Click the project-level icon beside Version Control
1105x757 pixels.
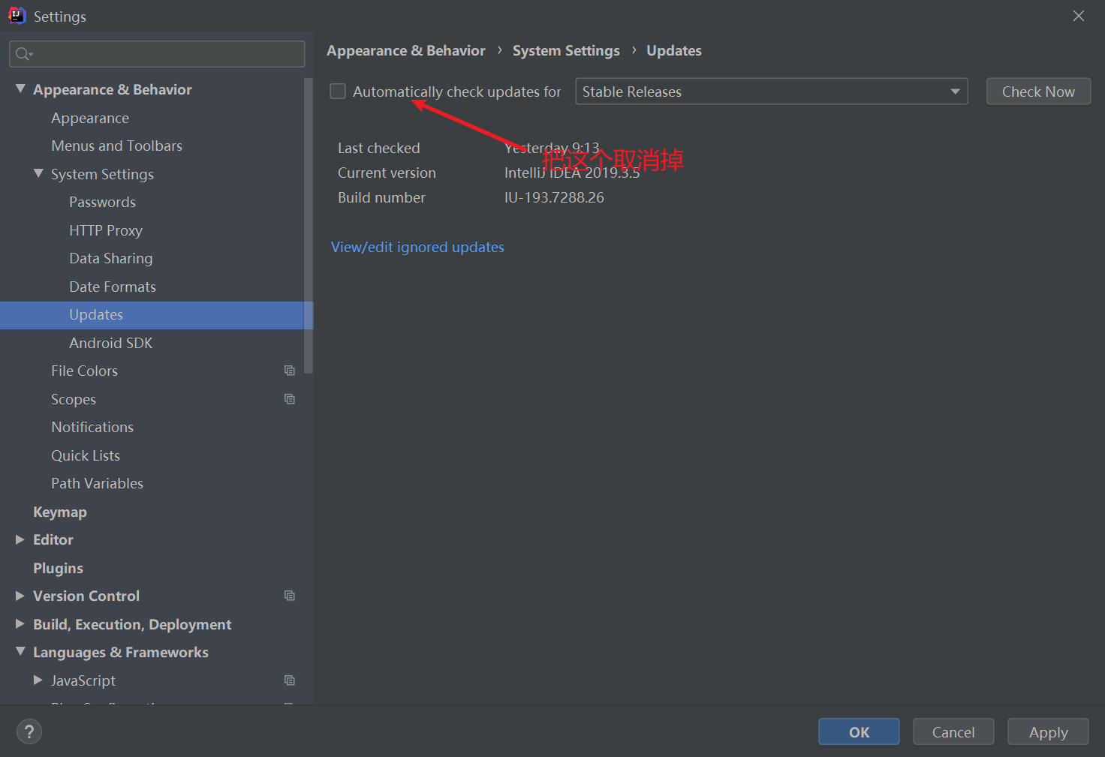290,596
